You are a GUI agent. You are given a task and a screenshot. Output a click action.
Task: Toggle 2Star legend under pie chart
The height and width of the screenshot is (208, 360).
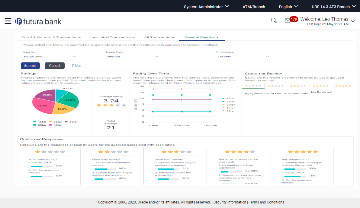(x=40, y=125)
